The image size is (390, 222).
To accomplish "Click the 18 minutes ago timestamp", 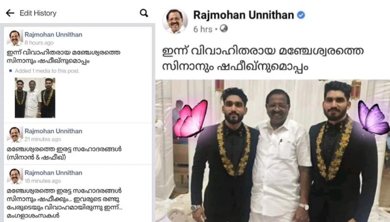I will [x=43, y=181].
